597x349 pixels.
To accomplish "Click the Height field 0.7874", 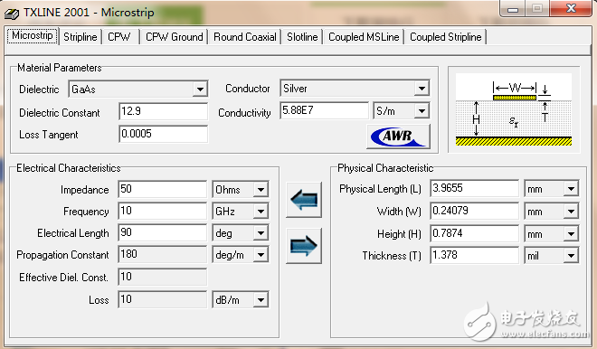I will click(x=474, y=233).
